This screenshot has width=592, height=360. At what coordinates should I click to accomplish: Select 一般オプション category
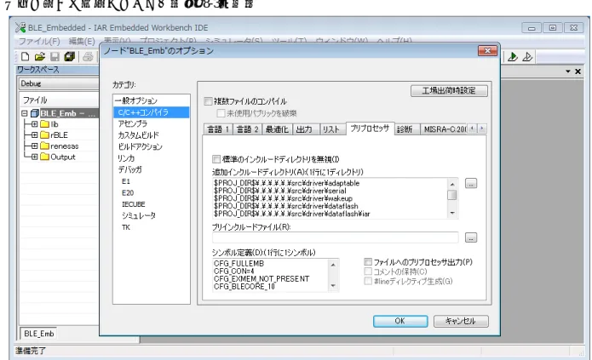(x=136, y=100)
